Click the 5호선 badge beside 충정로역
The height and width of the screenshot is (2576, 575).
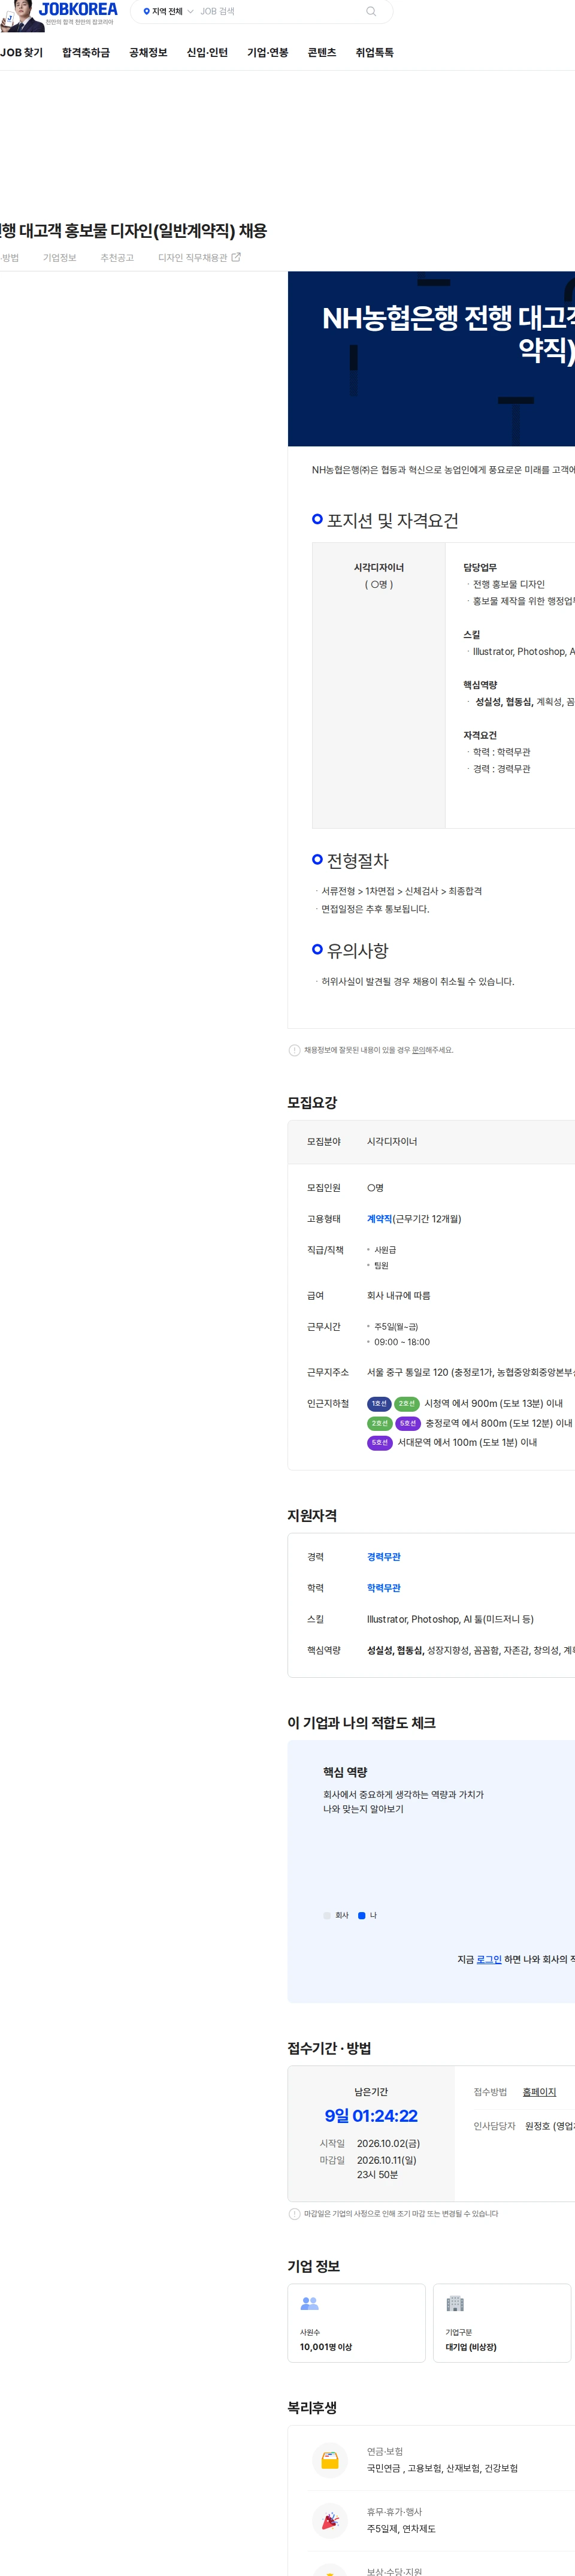[408, 1423]
